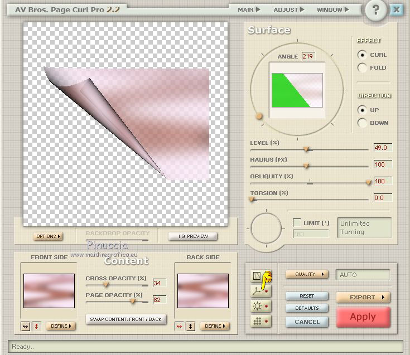
Task: Click the PAGE OPACITY slider handle
Action: [x=133, y=301]
